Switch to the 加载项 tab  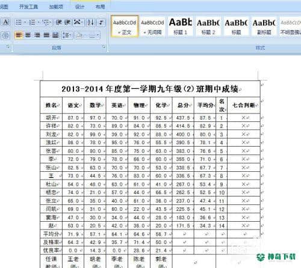56,7
